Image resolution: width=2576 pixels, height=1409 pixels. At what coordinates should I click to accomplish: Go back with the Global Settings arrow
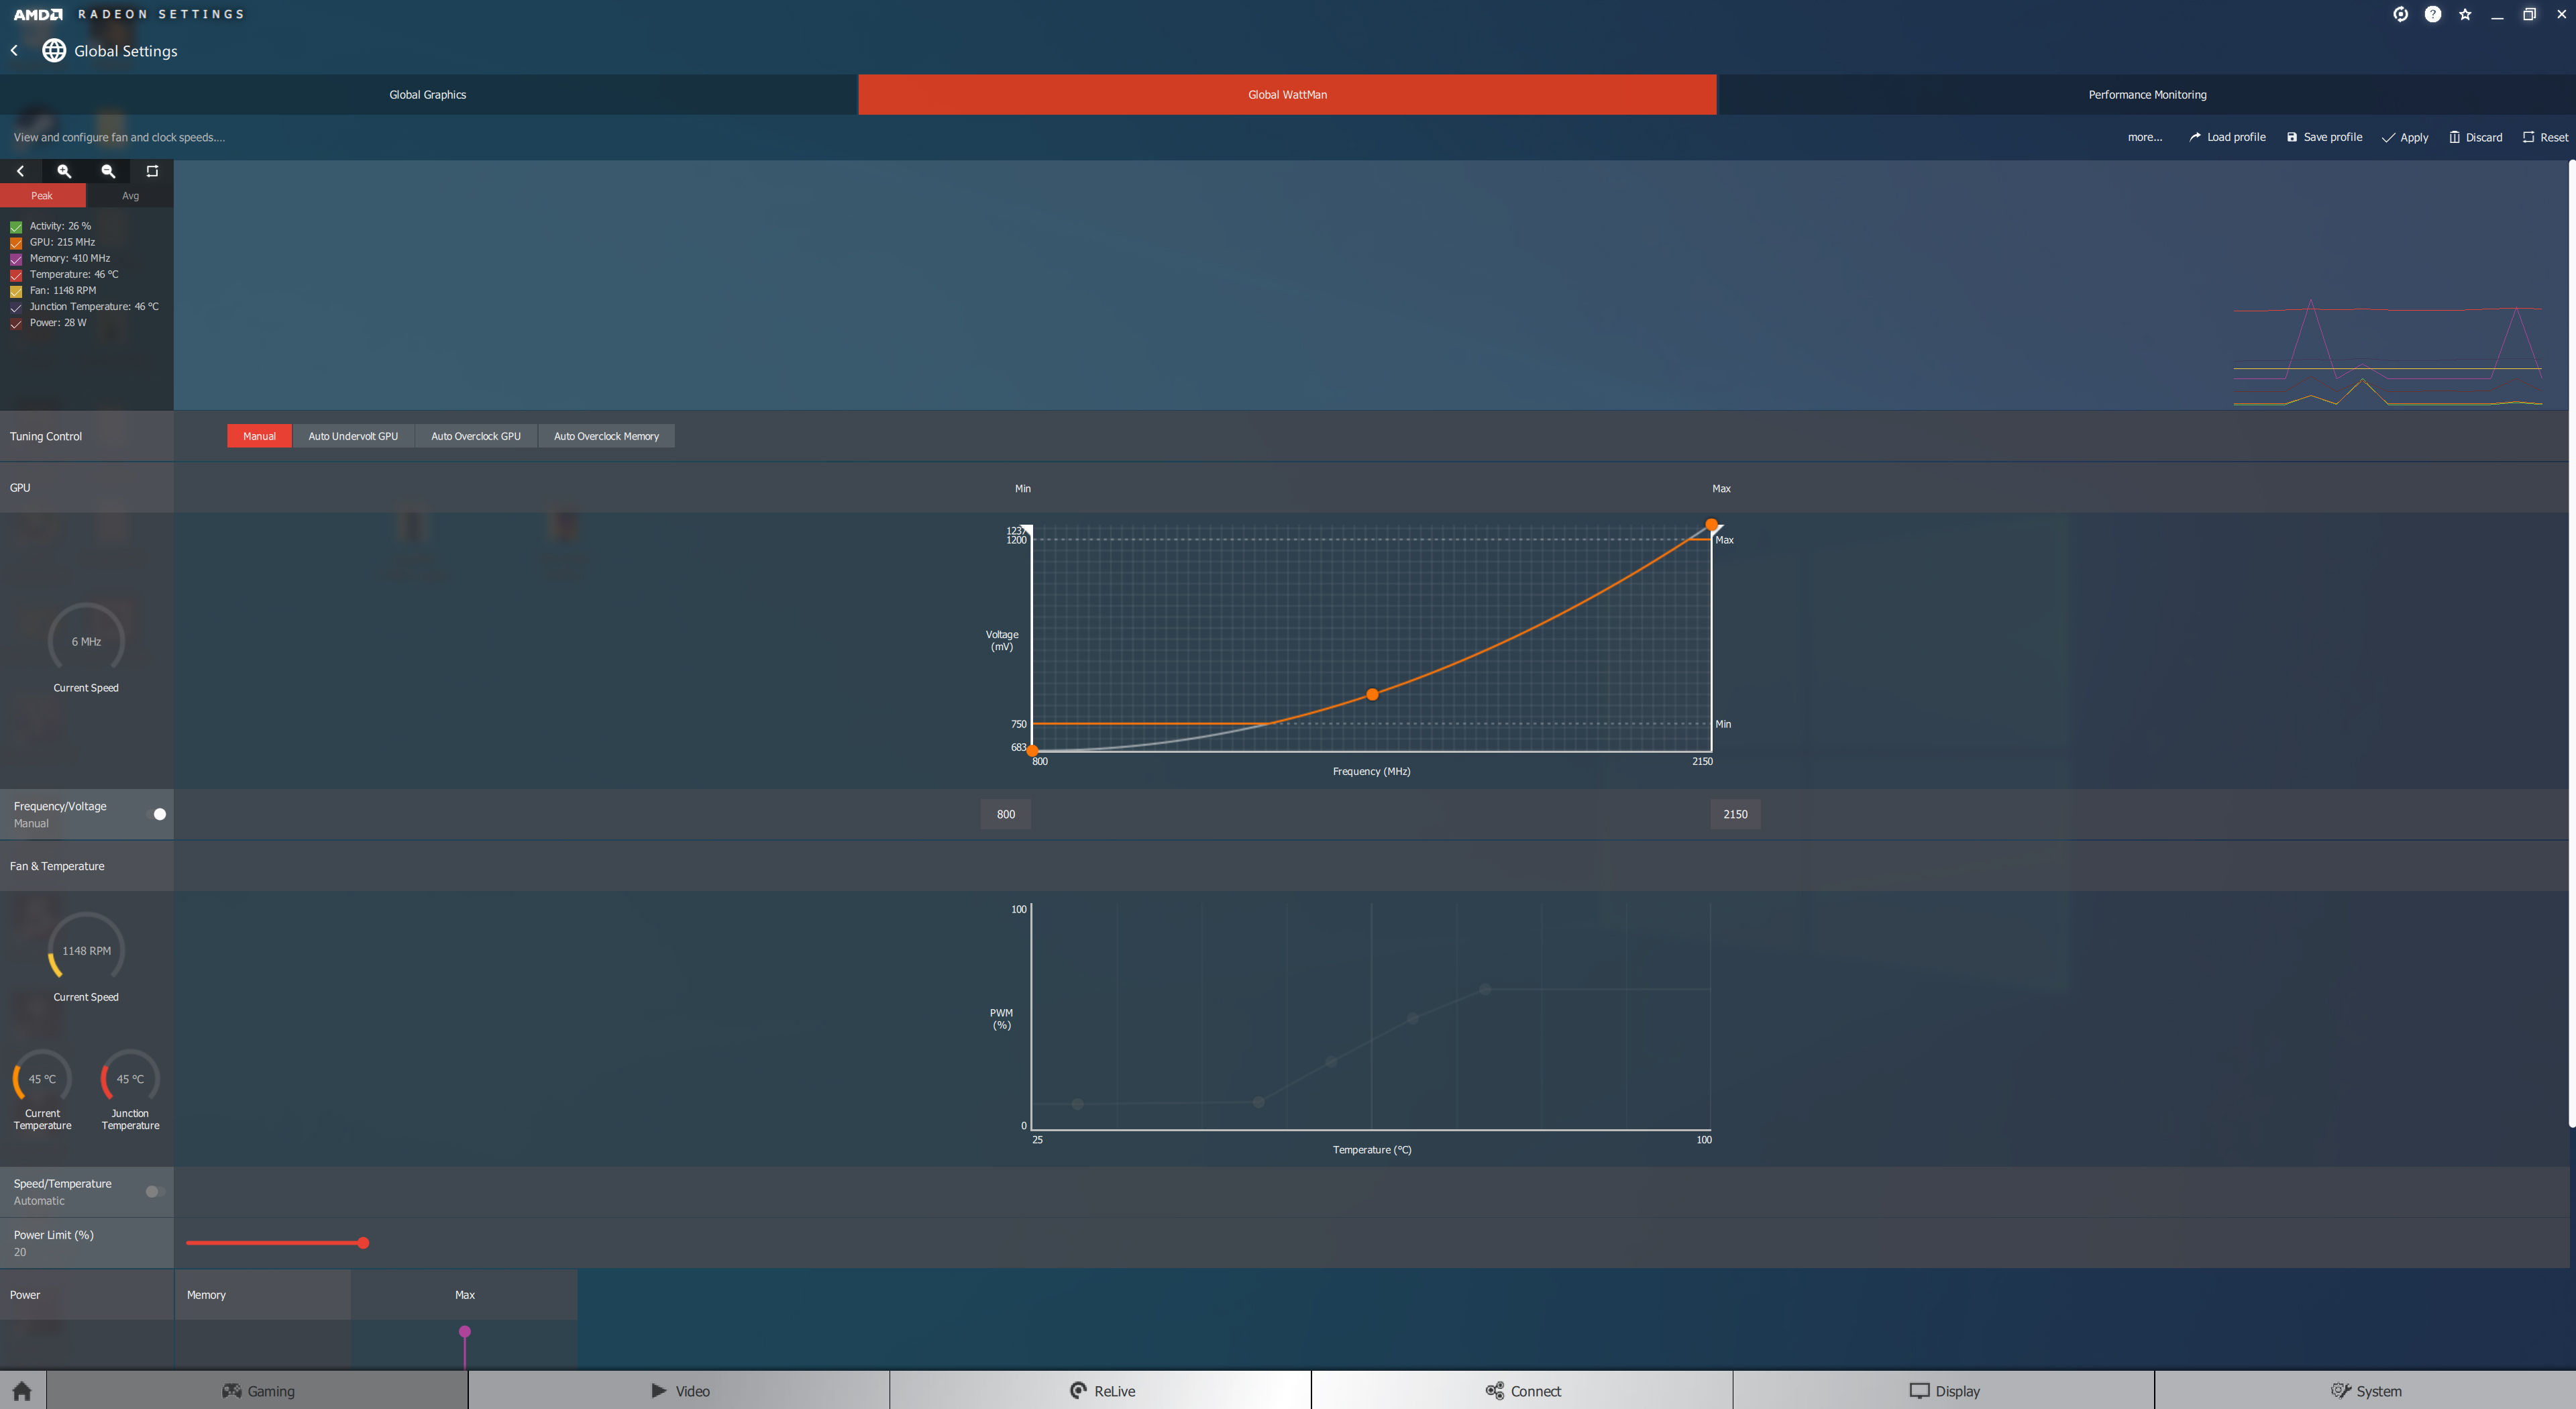click(x=15, y=50)
